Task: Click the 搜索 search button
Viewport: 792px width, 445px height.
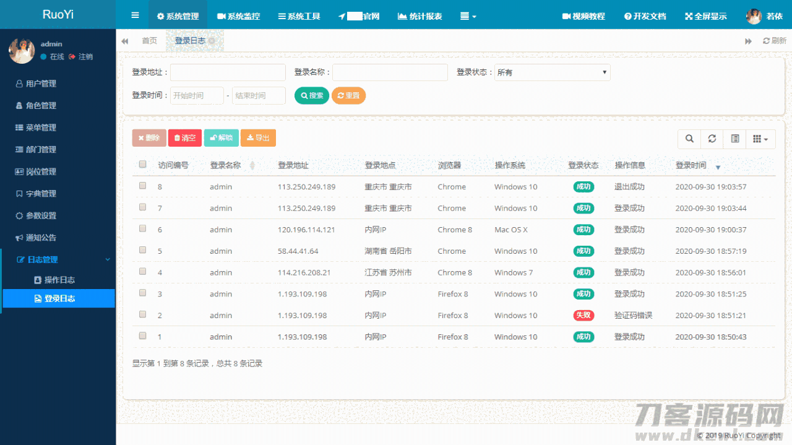Action: pos(311,95)
